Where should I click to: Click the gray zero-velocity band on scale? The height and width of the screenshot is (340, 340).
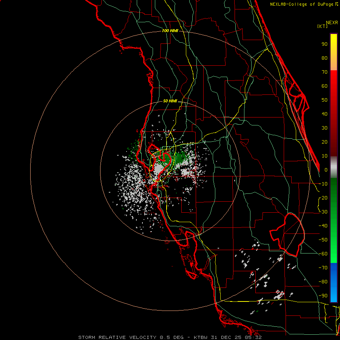(334, 167)
